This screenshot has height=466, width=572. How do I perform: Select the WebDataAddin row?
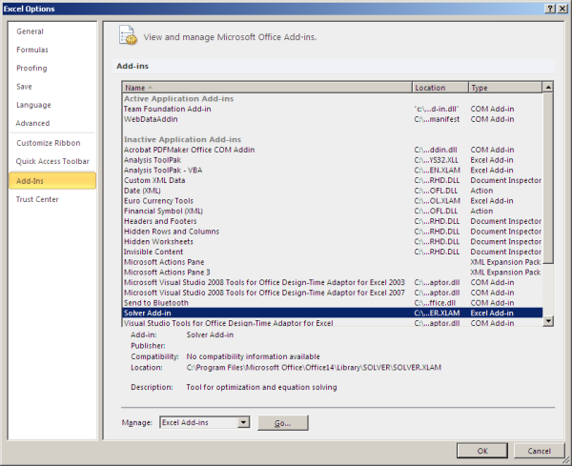(x=333, y=119)
